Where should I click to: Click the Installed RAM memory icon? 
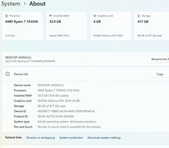click(x=51, y=16)
